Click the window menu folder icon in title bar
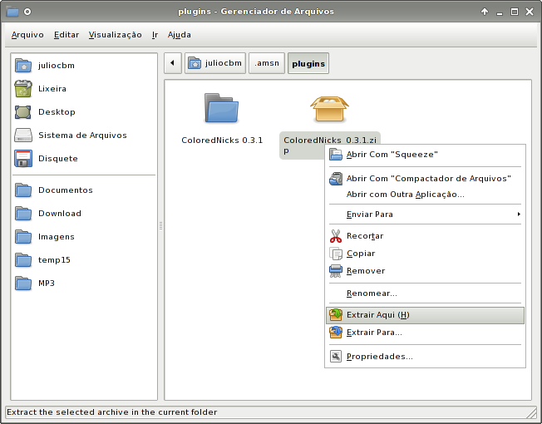542x424 pixels. 12,12
